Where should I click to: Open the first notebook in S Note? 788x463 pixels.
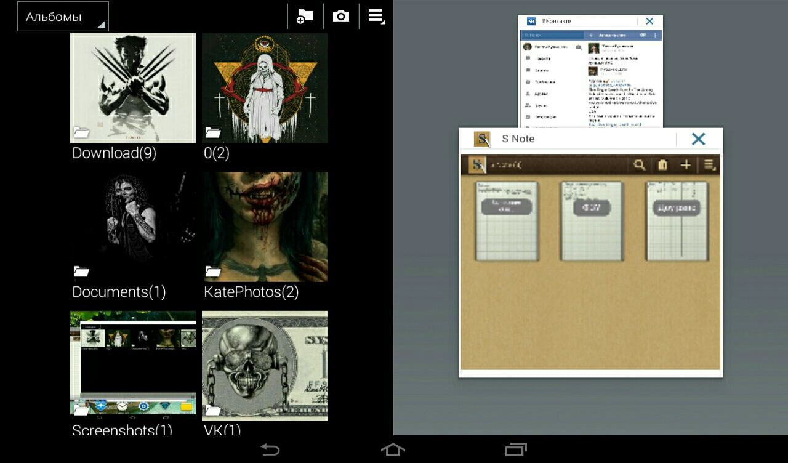[506, 222]
